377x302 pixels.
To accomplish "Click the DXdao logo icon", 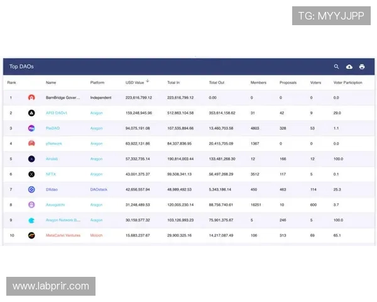I will point(31,189).
